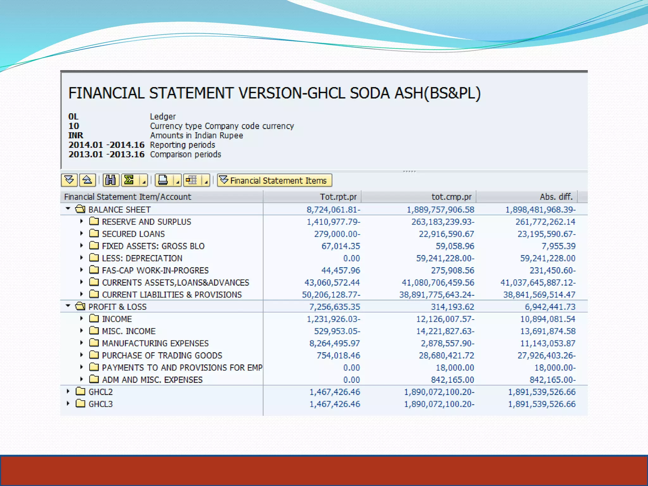Collapse the PROFIT & LOSS node
648x486 pixels.
[x=68, y=306]
